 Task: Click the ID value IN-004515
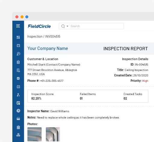click(x=142, y=65)
